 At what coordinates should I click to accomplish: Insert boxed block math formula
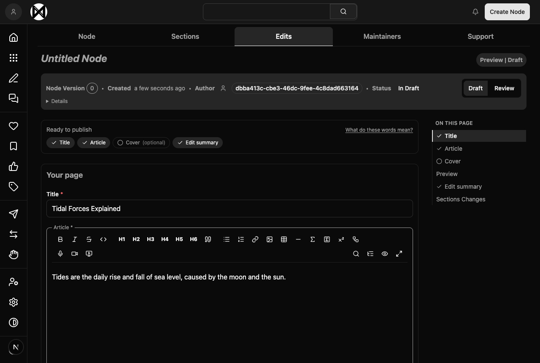tap(327, 239)
